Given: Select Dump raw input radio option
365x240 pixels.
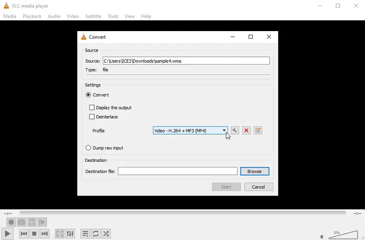Looking at the screenshot, I should coord(88,148).
